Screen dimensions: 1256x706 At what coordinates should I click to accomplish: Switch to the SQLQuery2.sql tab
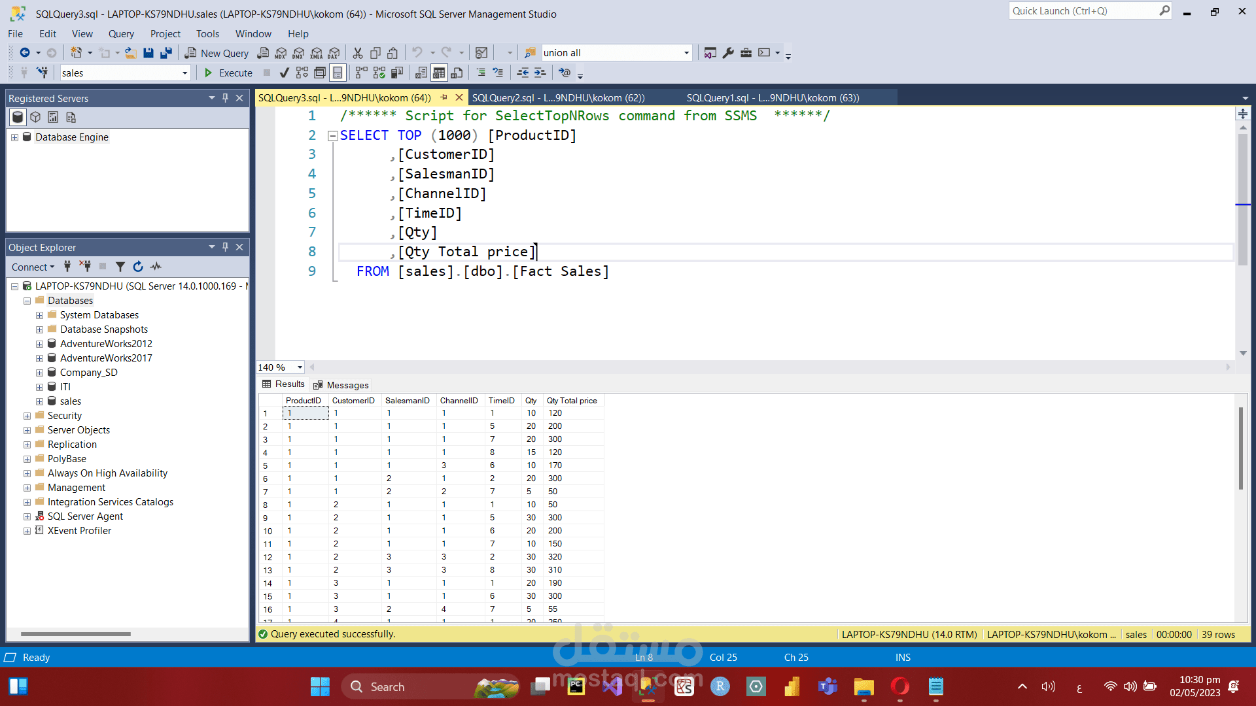pos(558,98)
